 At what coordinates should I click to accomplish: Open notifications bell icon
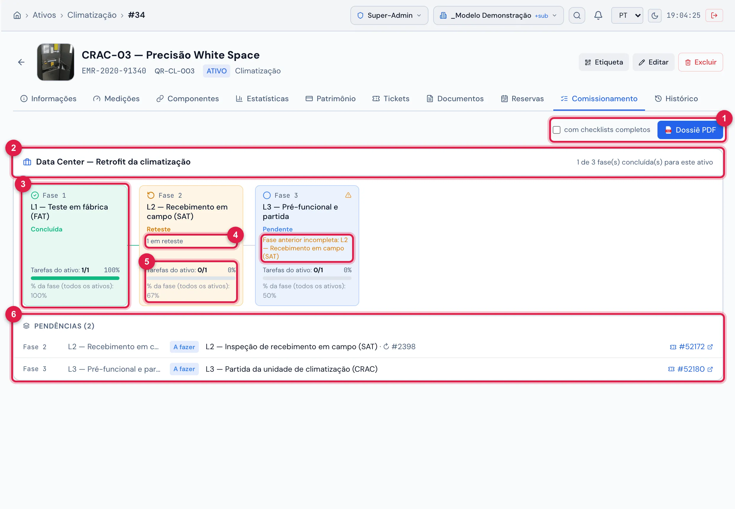(x=598, y=15)
